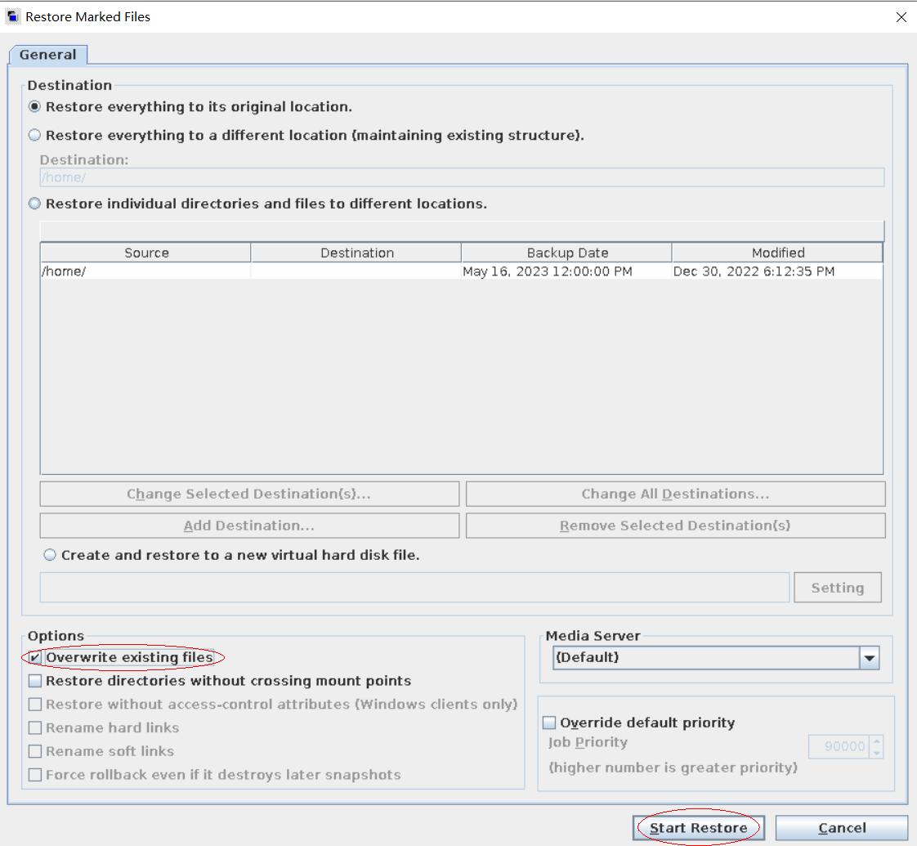Click the Modified column header
917x846 pixels.
click(777, 253)
